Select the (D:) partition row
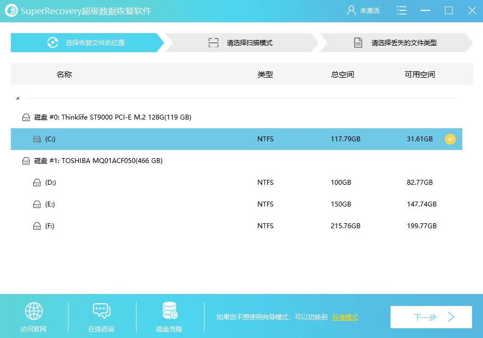 click(237, 183)
